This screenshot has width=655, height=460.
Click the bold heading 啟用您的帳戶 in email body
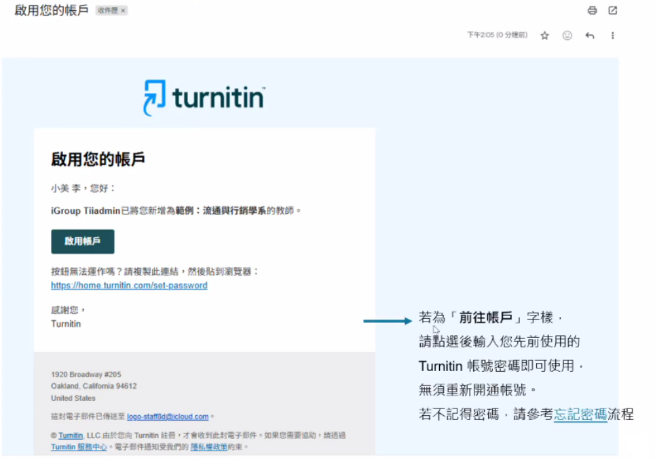98,159
